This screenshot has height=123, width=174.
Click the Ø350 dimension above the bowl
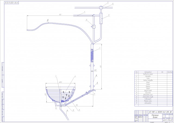pyautogui.click(x=60, y=82)
